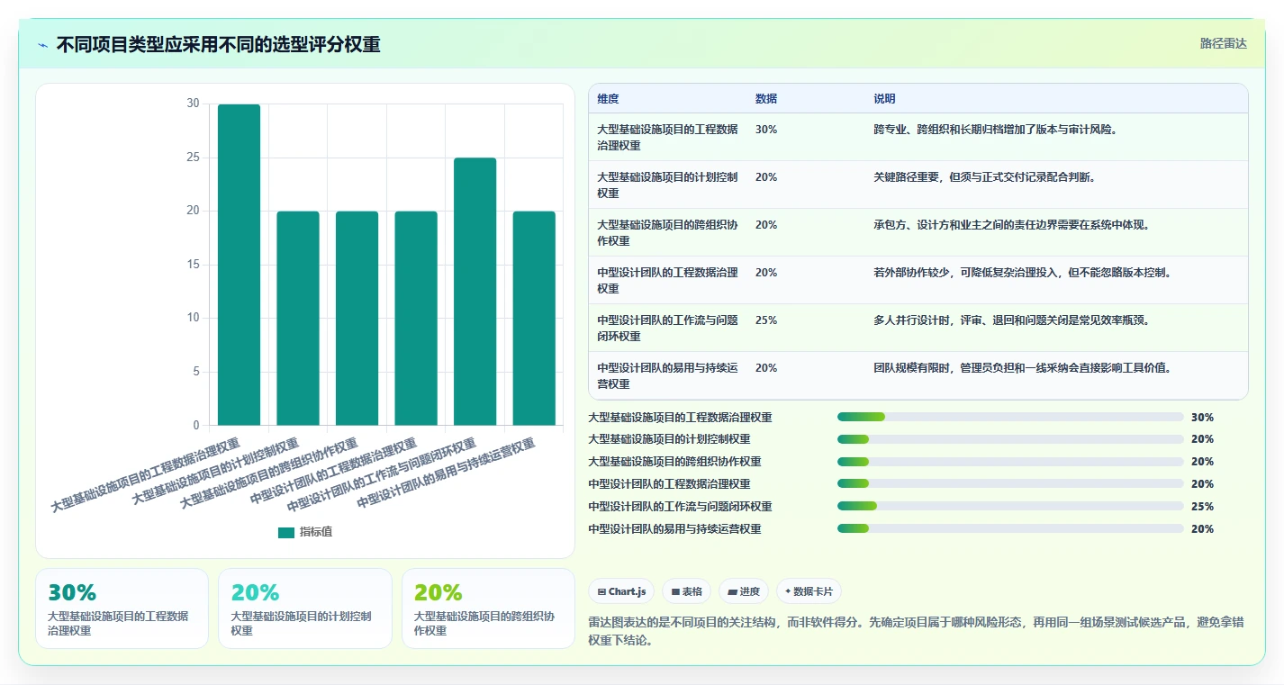Viewport: 1284px width, 685px height.
Task: Click y-axis label 30 on the chart
Action: 193,104
